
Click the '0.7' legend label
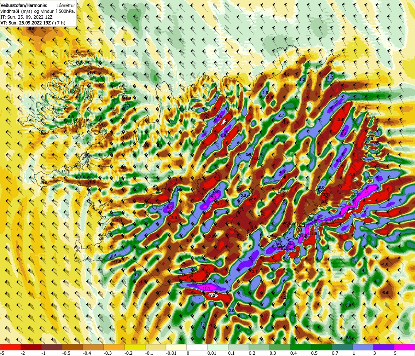(335, 353)
